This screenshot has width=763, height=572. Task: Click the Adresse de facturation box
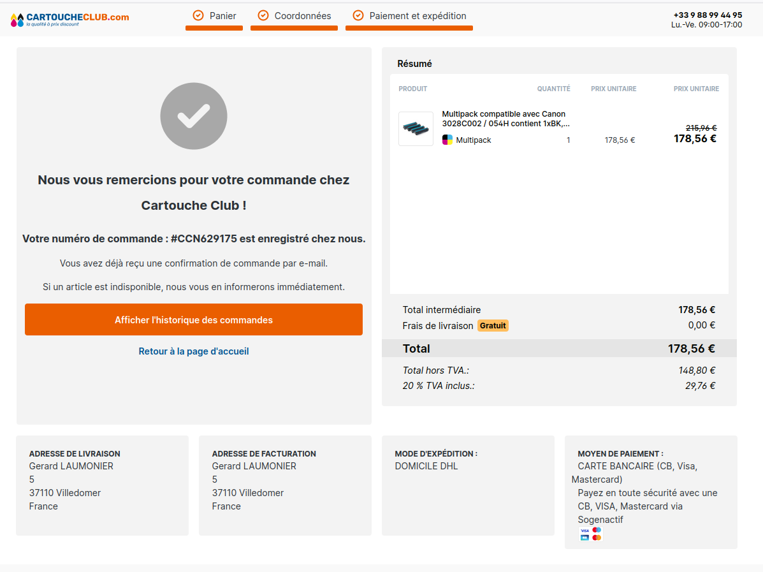285,485
